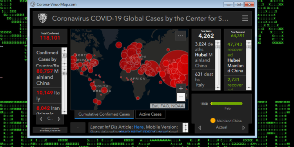Show next chart right of Actual
The height and width of the screenshot is (147, 294).
243,128
